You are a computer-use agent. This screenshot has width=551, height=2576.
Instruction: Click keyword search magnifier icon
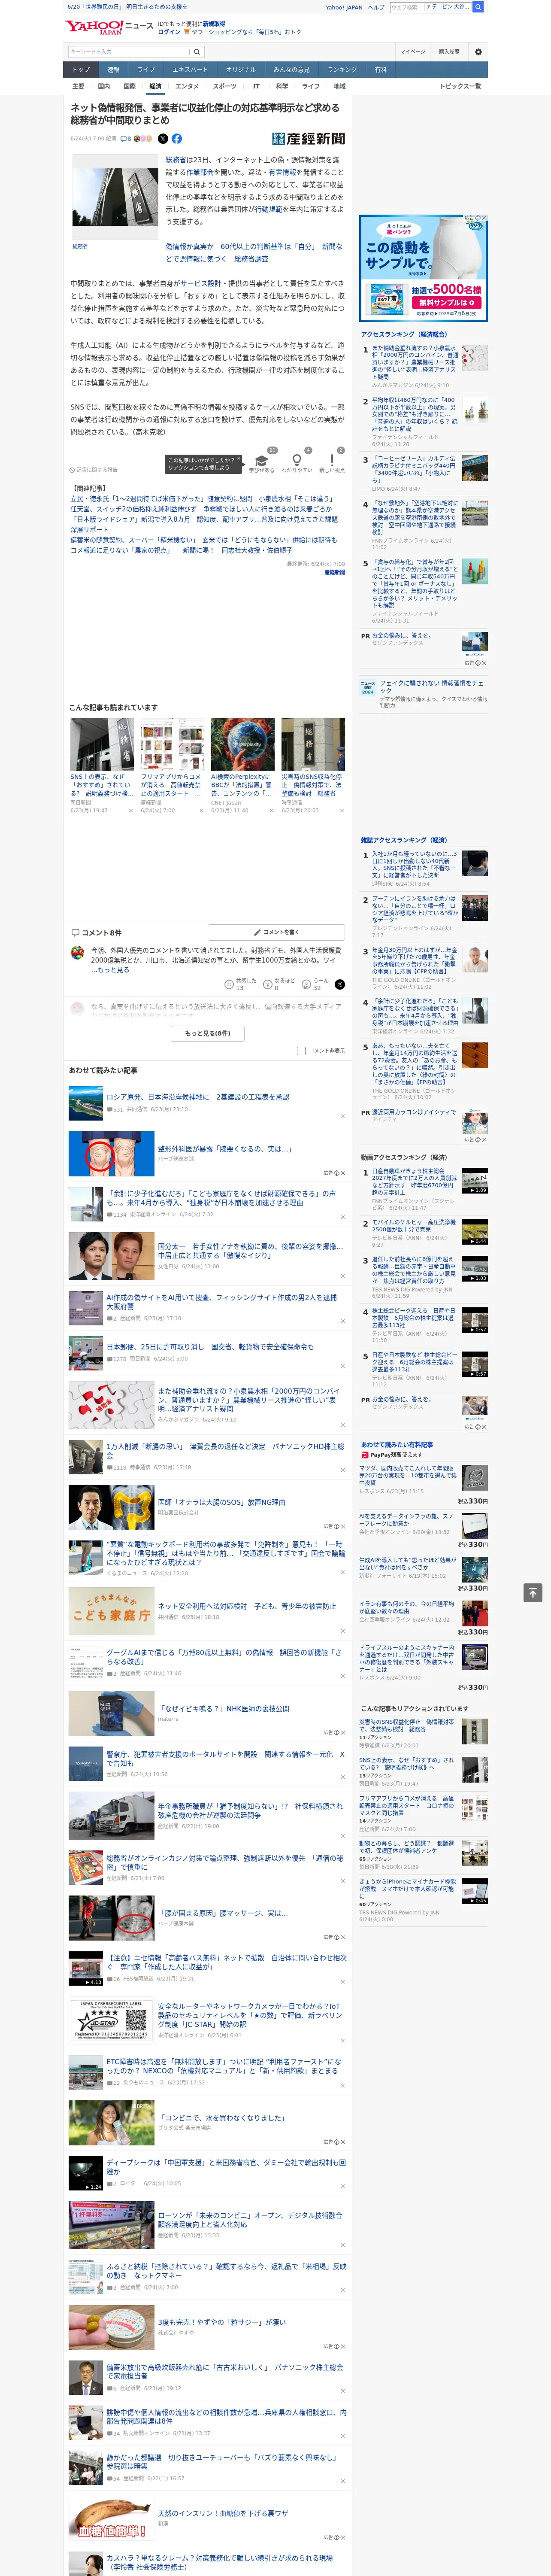(197, 52)
